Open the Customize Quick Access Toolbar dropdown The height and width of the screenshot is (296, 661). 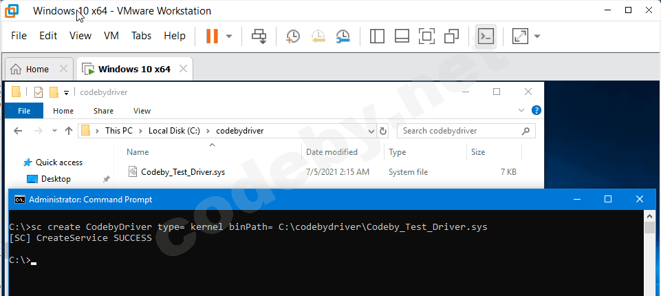pyautogui.click(x=66, y=92)
